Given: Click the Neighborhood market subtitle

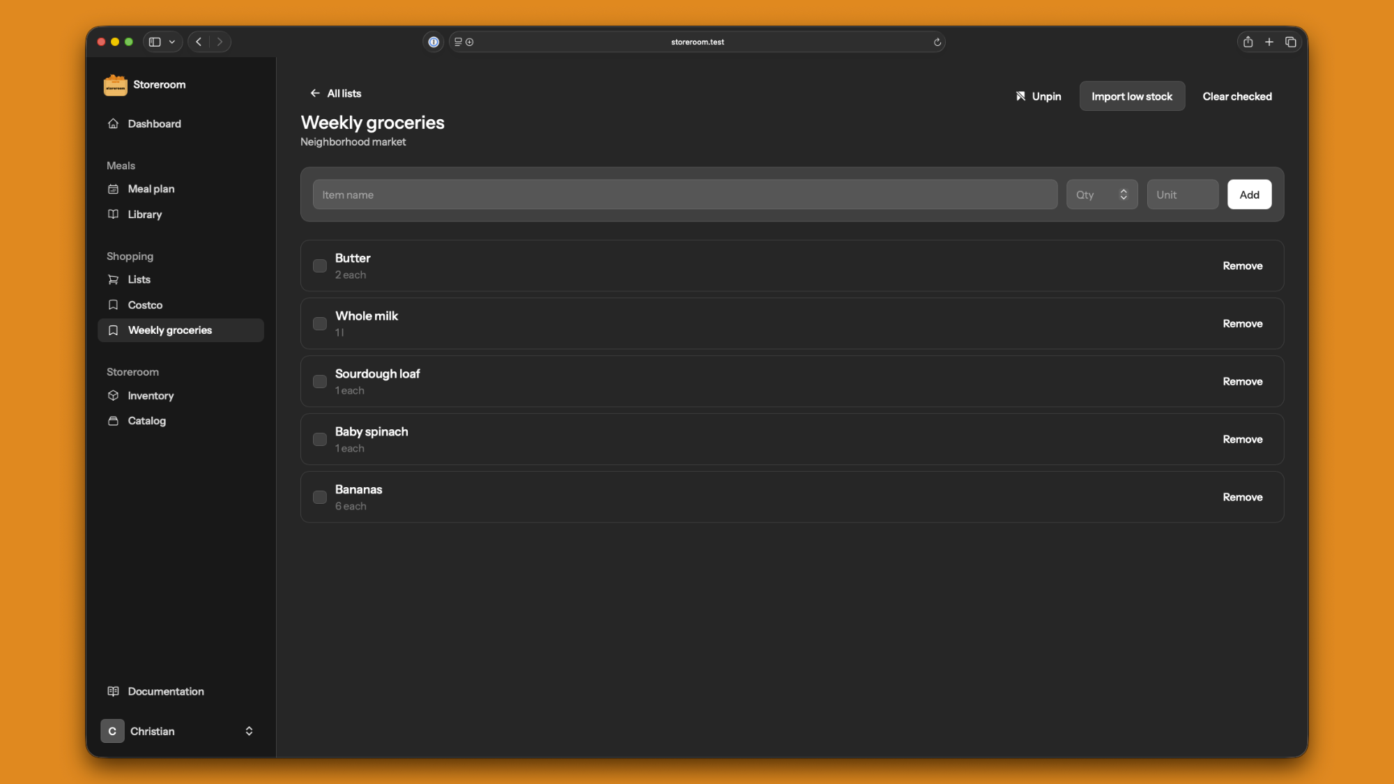Looking at the screenshot, I should point(353,142).
